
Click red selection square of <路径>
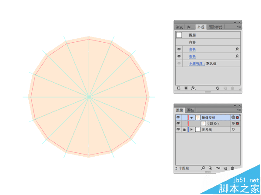tap(238, 123)
